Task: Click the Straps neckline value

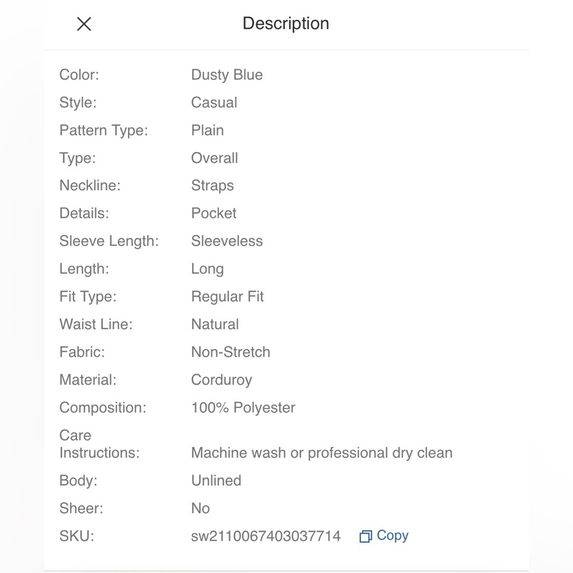Action: 213,186
